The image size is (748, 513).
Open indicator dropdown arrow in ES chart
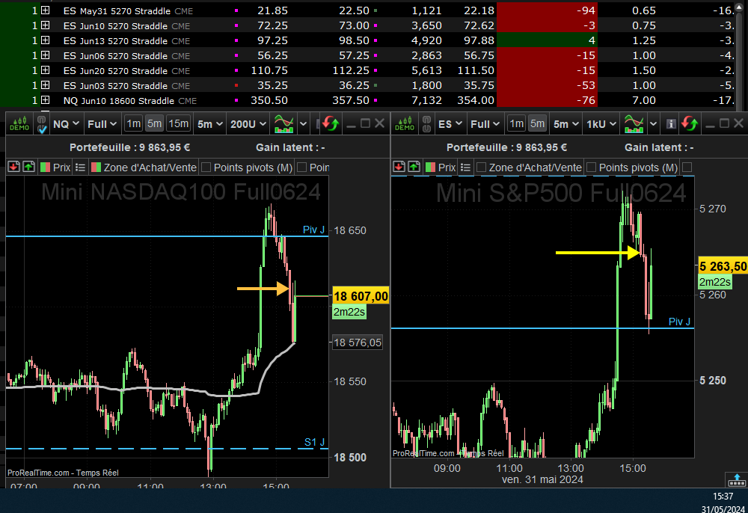[x=654, y=124]
